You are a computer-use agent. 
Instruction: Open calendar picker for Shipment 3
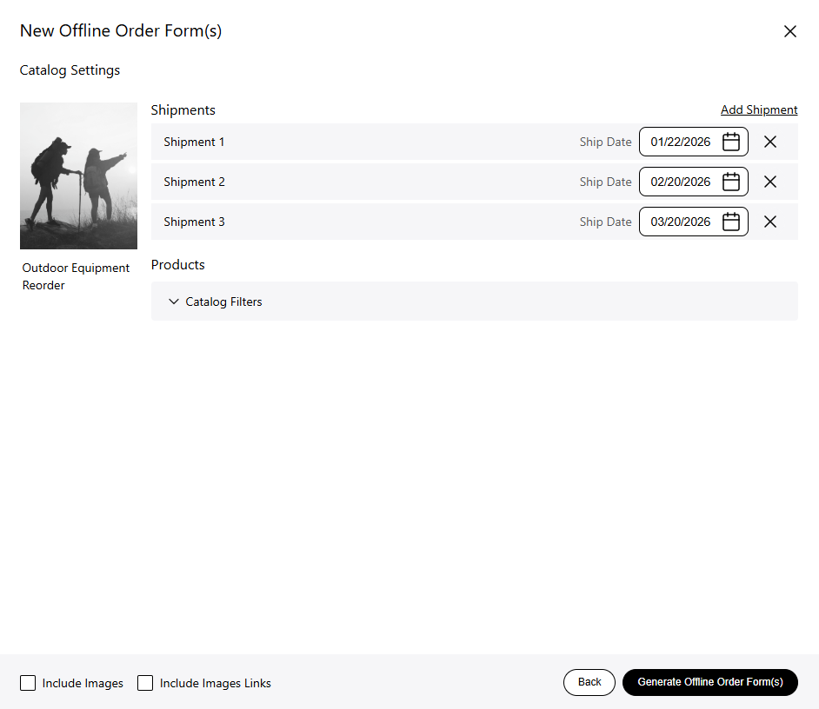(x=731, y=222)
